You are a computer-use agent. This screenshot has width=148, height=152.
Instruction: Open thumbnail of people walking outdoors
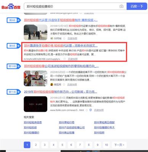[x=35, y=32]
